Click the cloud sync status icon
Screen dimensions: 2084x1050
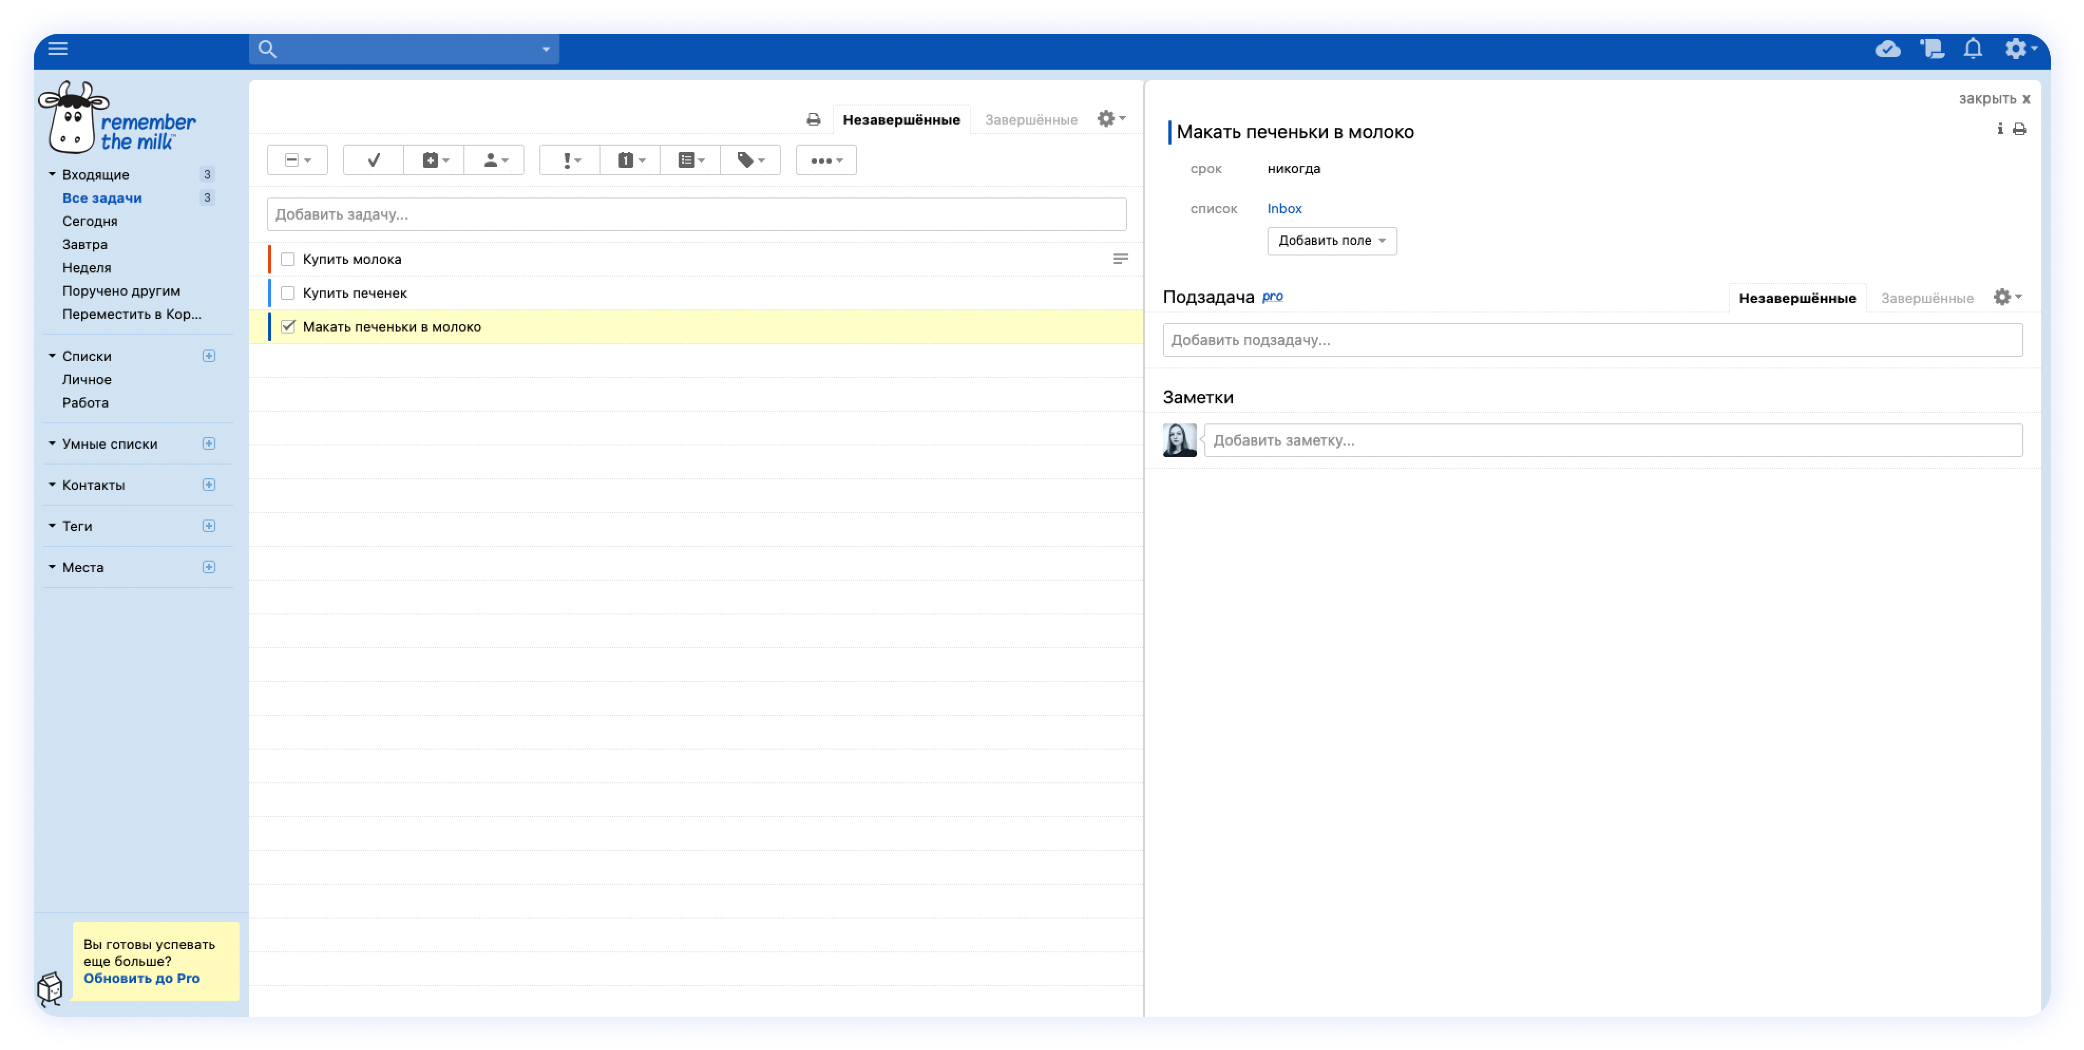click(x=1887, y=50)
